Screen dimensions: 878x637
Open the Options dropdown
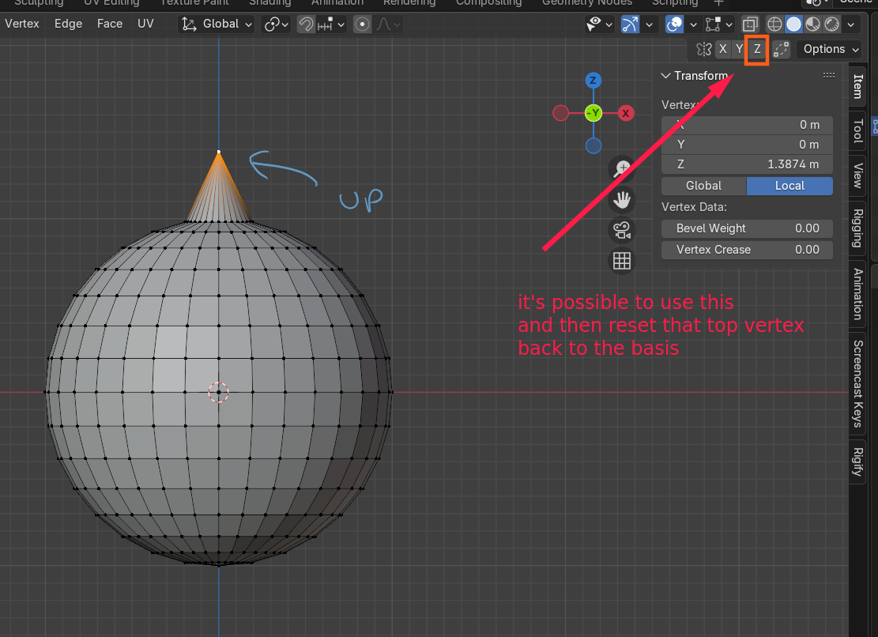[830, 49]
